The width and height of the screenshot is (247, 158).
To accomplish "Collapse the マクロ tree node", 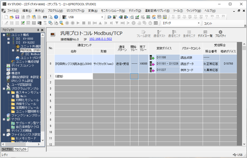I will pyautogui.click(x=4, y=119).
